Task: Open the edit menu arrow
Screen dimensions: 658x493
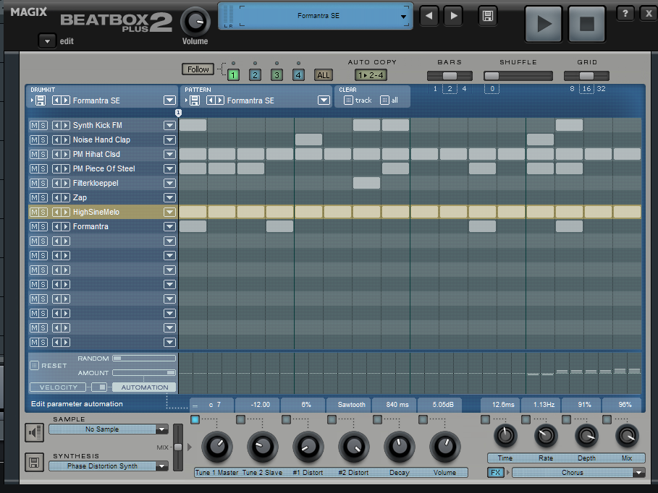Action: pyautogui.click(x=47, y=41)
